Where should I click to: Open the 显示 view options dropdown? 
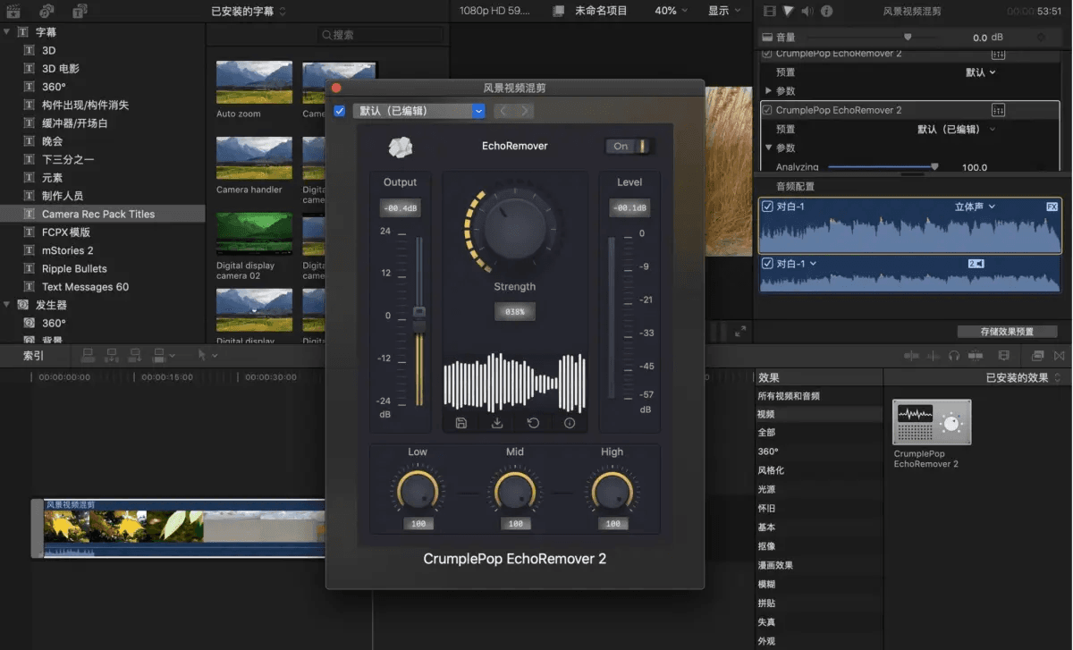point(724,11)
